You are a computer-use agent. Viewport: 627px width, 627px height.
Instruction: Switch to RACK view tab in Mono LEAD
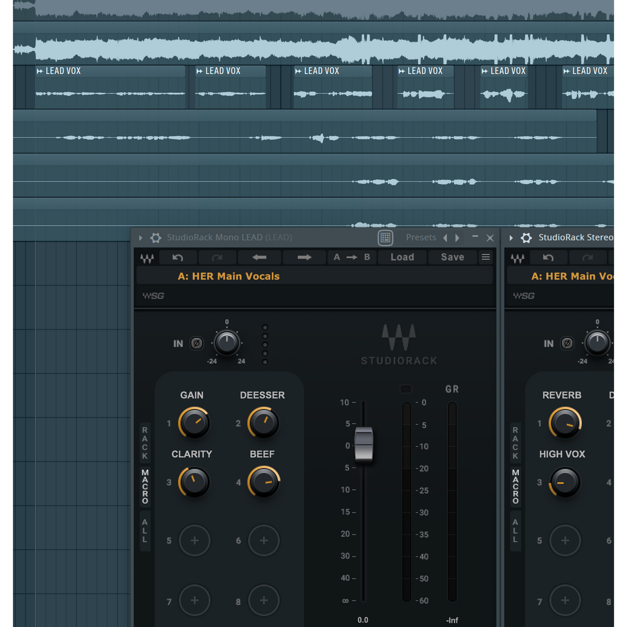point(145,443)
